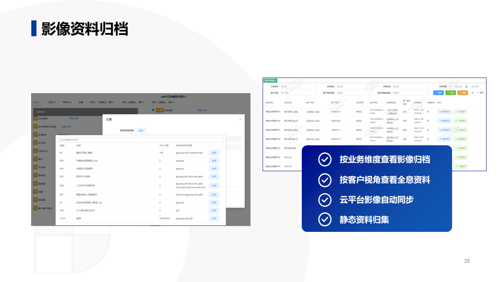
Task: Open the 账号所属营业部 dropdown
Action: coord(411,93)
